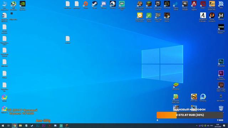Open the DOOM Eternal desktop shortcut
The width and height of the screenshot is (228, 128).
(167, 17)
